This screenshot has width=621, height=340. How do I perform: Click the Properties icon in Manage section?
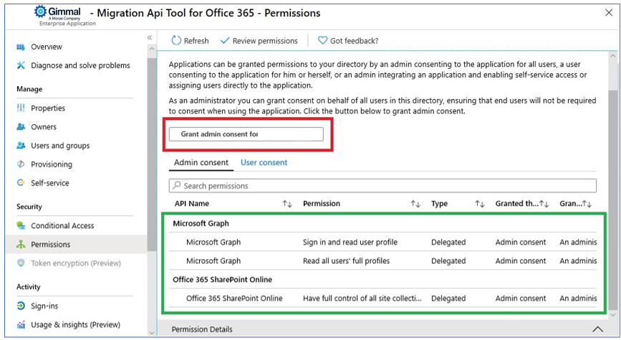[x=20, y=108]
